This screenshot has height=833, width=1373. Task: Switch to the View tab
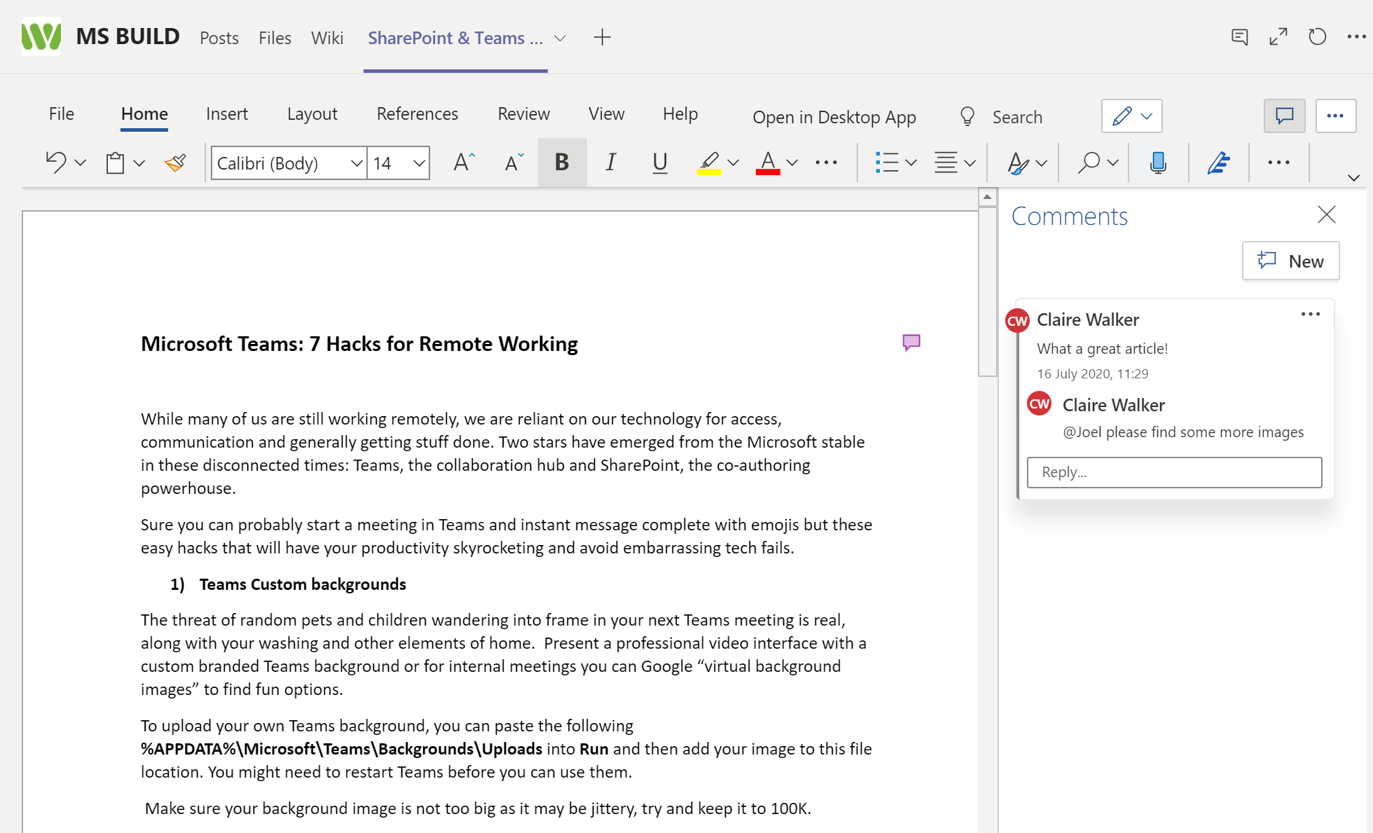607,113
